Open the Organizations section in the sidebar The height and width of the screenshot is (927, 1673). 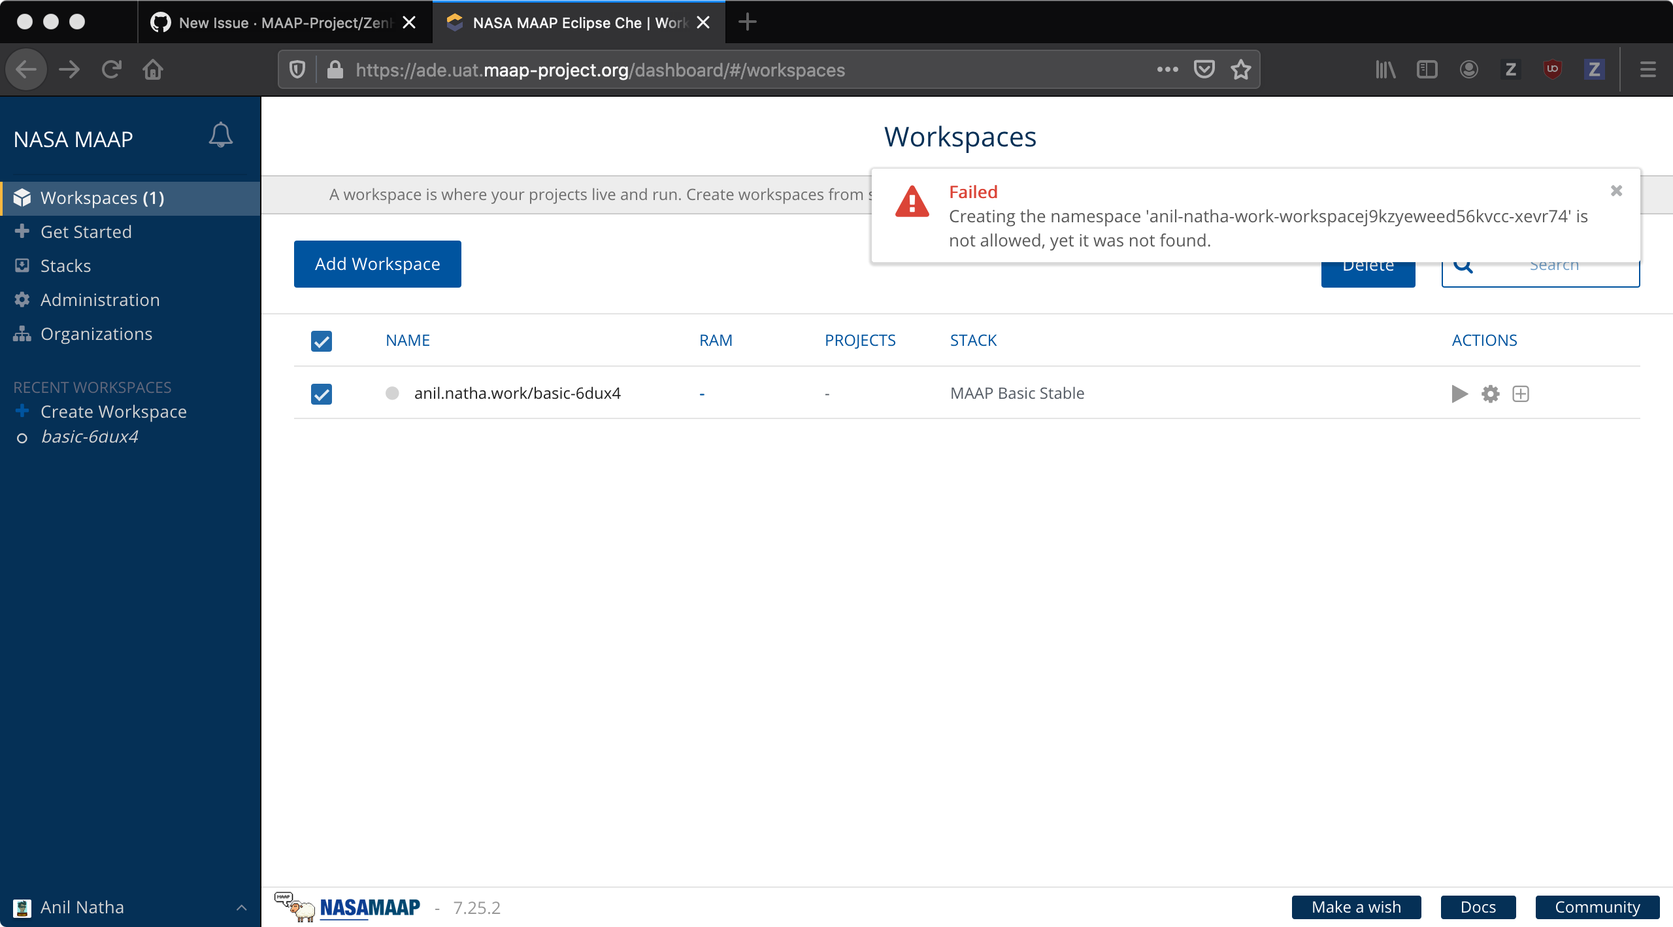pyautogui.click(x=95, y=333)
